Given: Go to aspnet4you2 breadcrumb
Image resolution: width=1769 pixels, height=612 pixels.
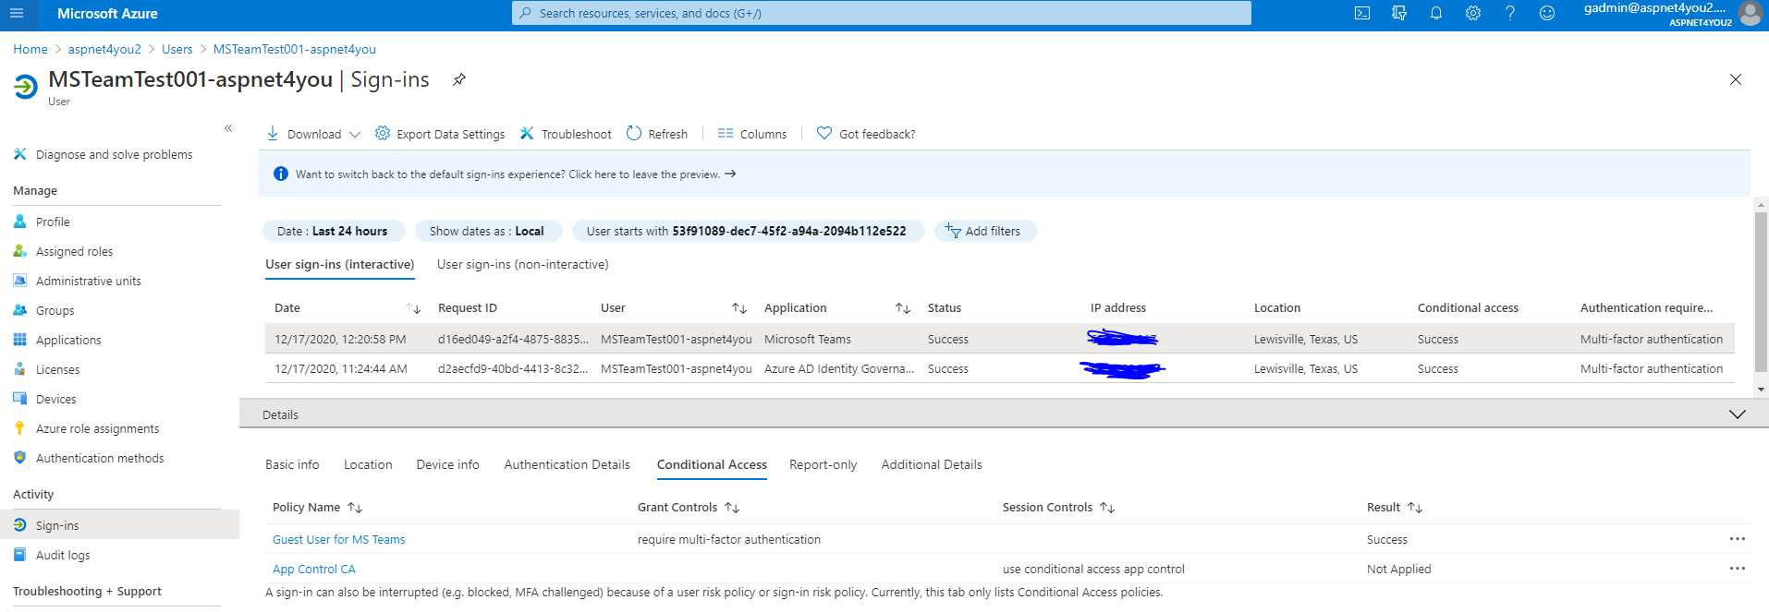Looking at the screenshot, I should 104,49.
